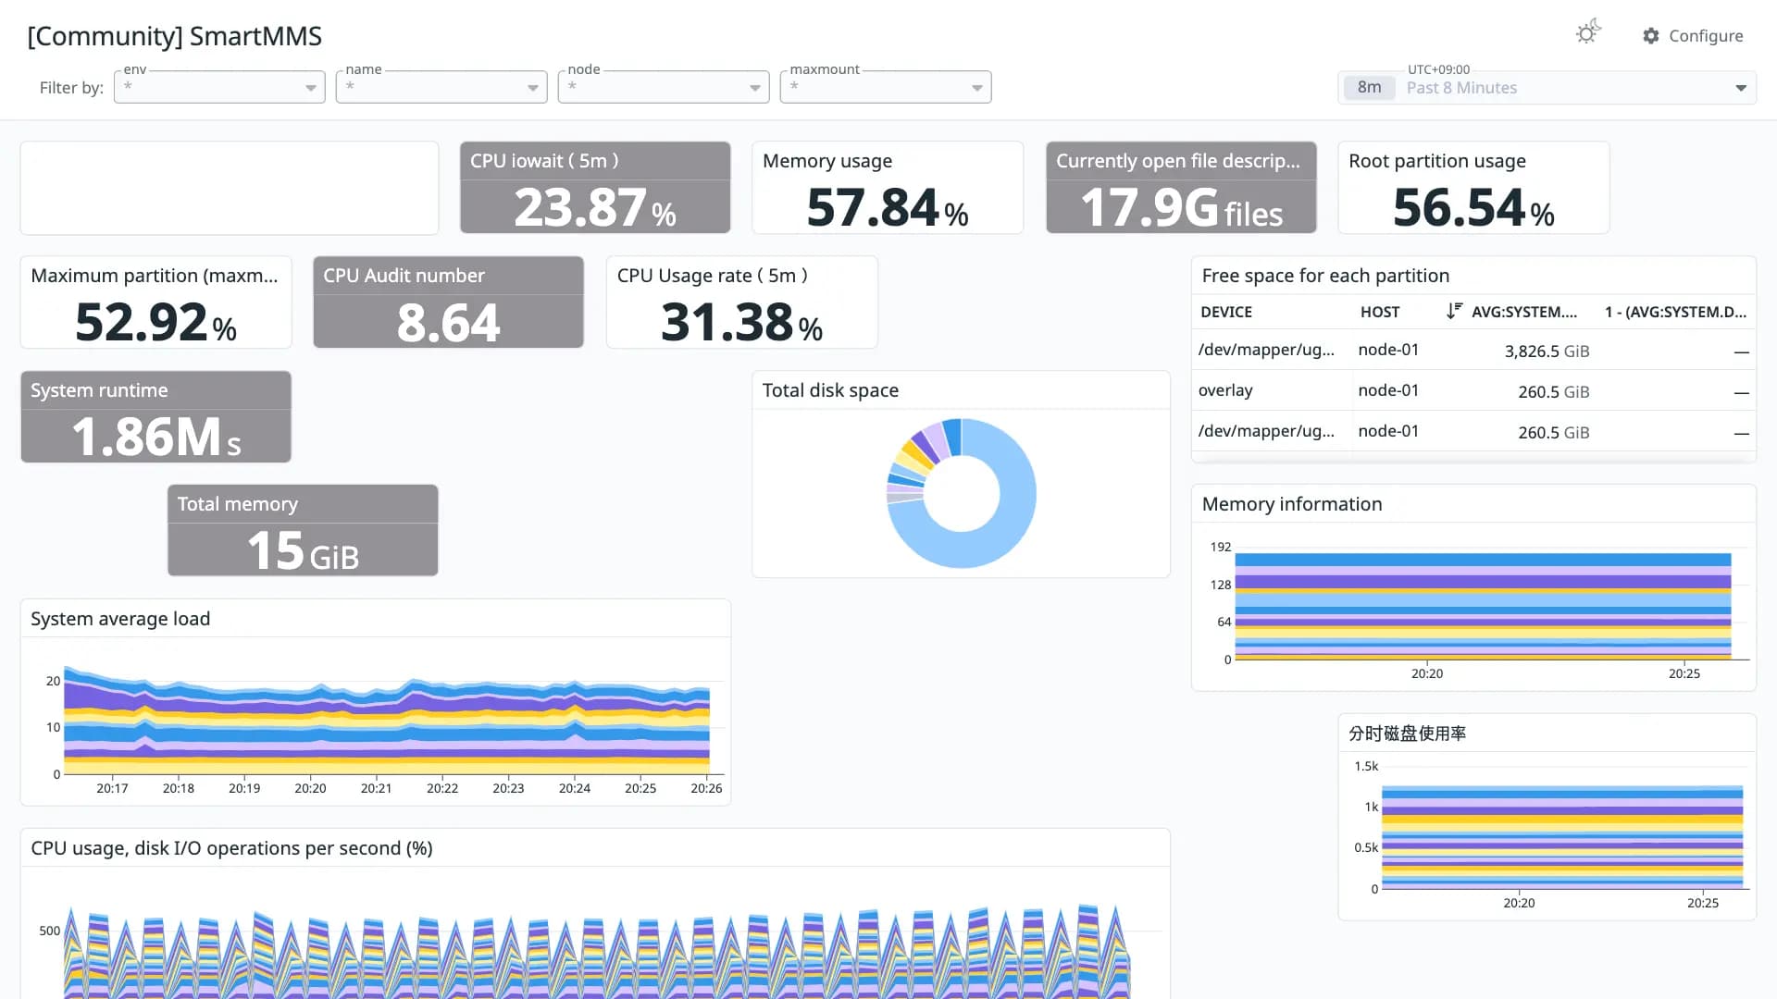
Task: Expand the name filter dropdown
Action: click(441, 87)
